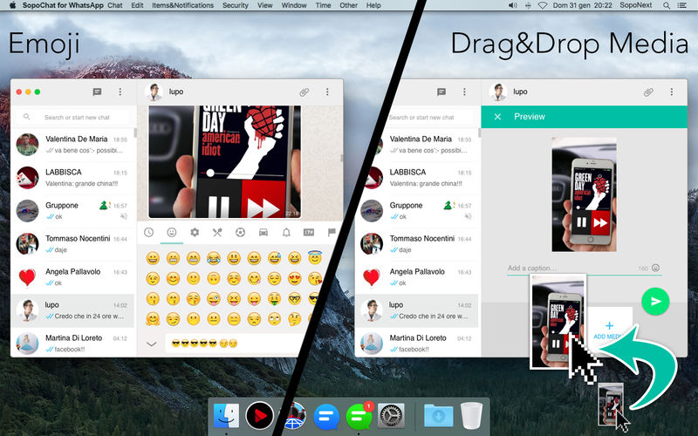This screenshot has width=698, height=436.
Task: Open the bell objects emoji category
Action: (x=286, y=232)
